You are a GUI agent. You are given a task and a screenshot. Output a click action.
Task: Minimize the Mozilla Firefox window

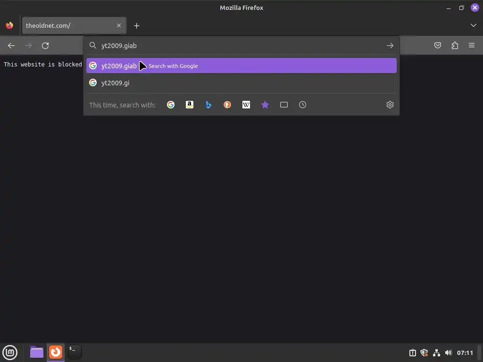tap(449, 8)
